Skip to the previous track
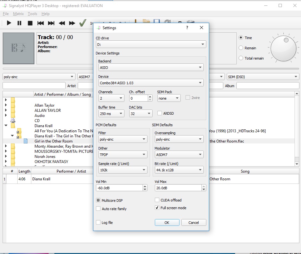This screenshot has width=301, height=254. [41, 23]
